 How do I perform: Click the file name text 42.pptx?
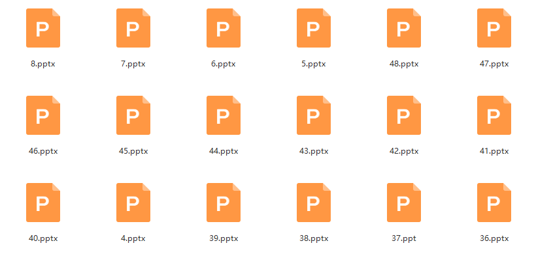[x=404, y=151]
